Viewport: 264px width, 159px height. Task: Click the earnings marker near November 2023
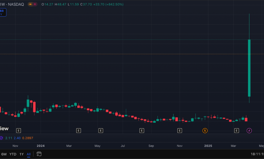tap(19, 130)
